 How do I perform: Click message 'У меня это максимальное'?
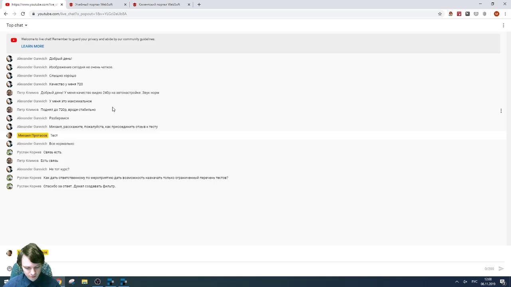coord(70,101)
